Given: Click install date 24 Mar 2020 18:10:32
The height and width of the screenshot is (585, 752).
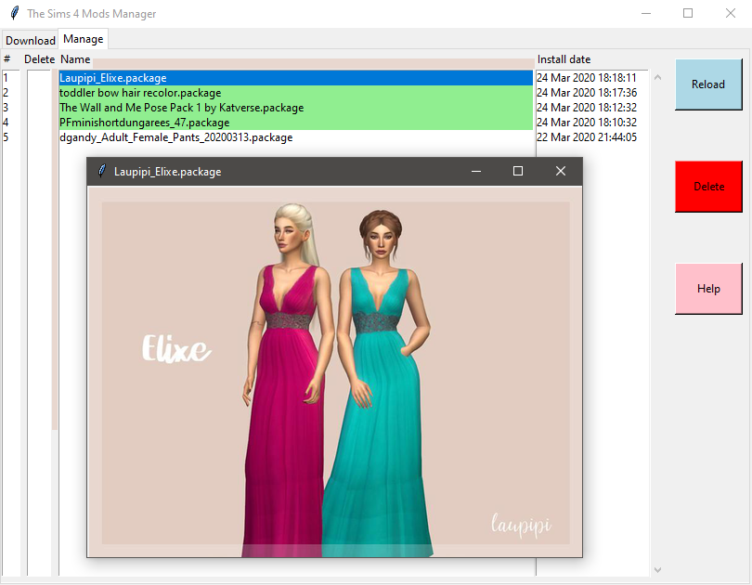Looking at the screenshot, I should pos(586,123).
